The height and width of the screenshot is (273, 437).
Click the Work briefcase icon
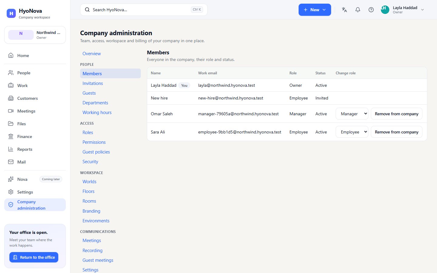point(11,86)
